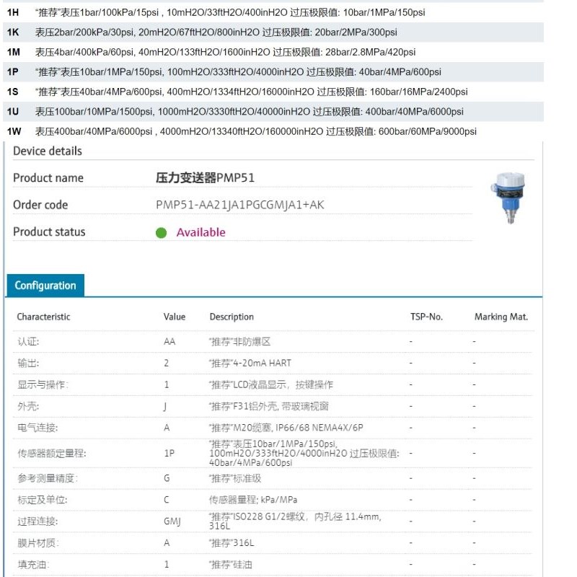
Task: Click the 传感器额定量程 value 1P
Action: coord(170,454)
